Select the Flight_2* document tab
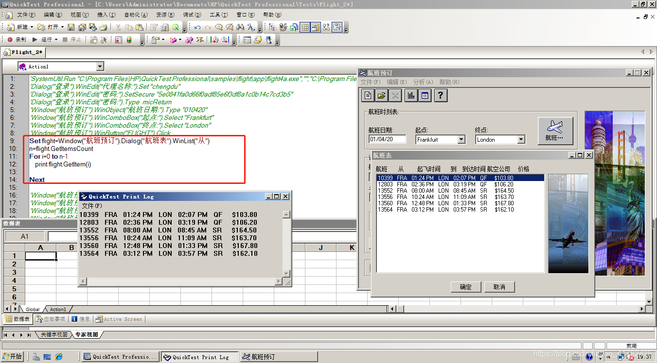 (24, 52)
